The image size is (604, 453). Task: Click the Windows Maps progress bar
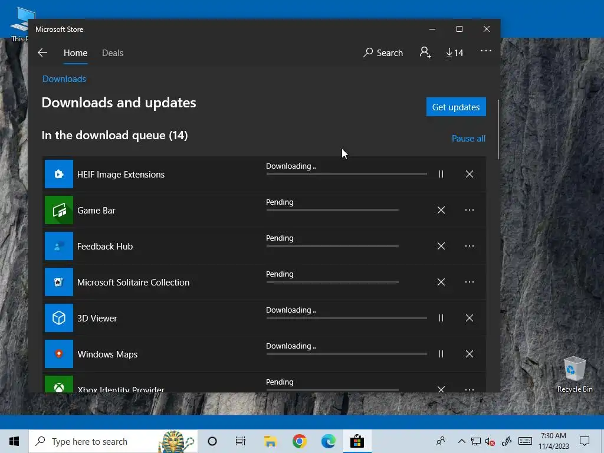point(346,354)
